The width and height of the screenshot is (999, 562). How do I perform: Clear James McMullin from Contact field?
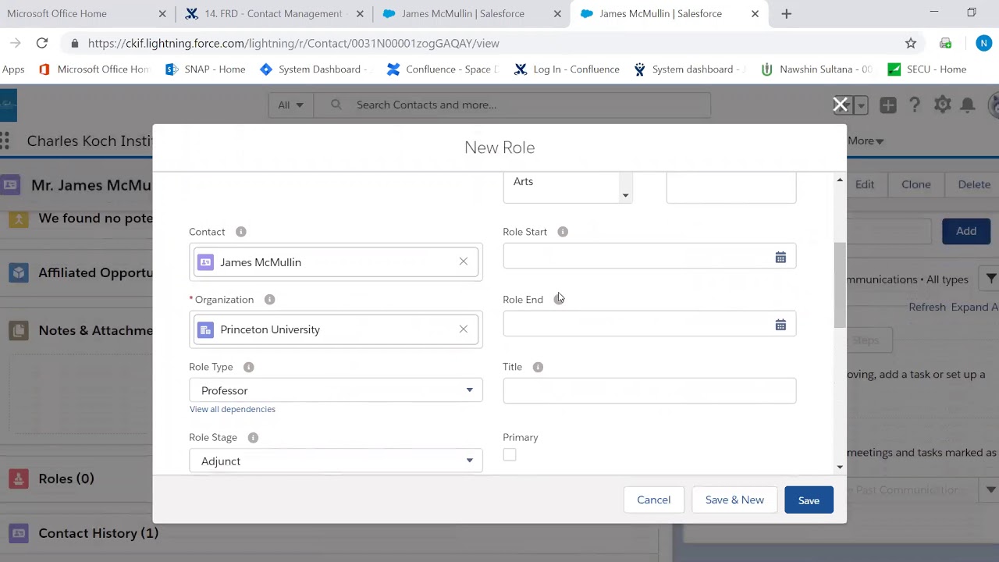tap(464, 261)
